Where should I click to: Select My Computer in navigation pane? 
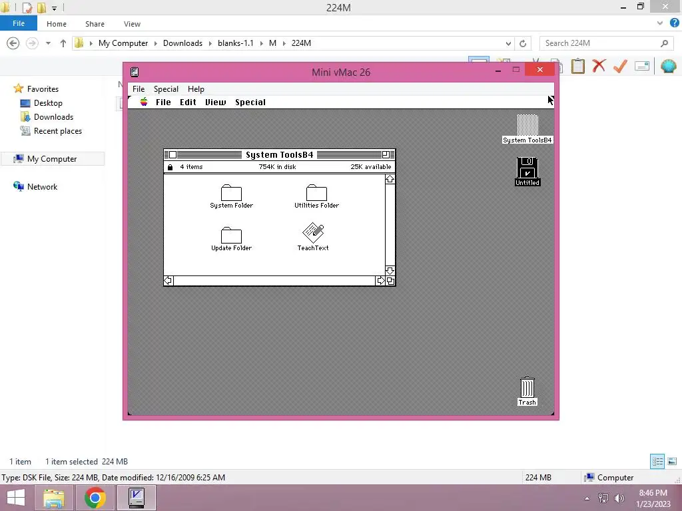(52, 158)
